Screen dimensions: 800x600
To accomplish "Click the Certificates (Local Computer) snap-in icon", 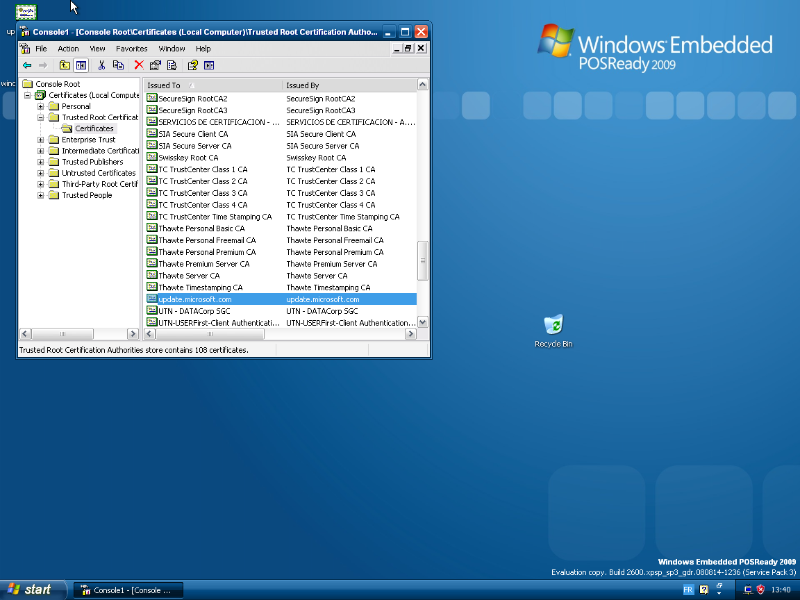I will (x=40, y=95).
